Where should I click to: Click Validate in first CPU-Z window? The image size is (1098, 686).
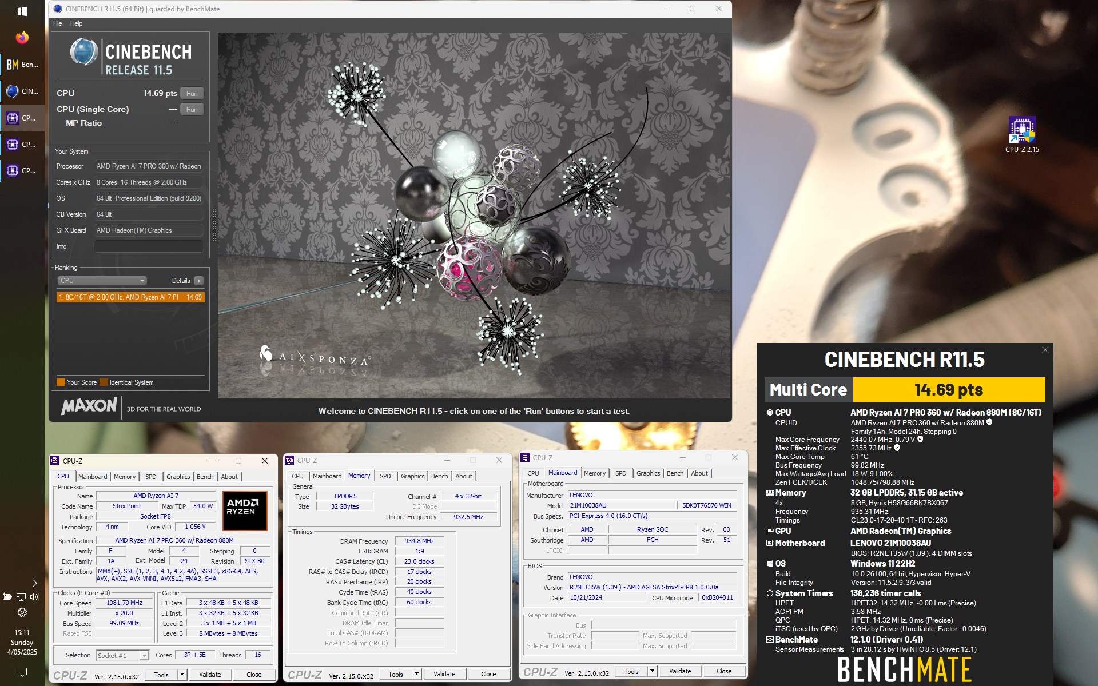(x=210, y=675)
